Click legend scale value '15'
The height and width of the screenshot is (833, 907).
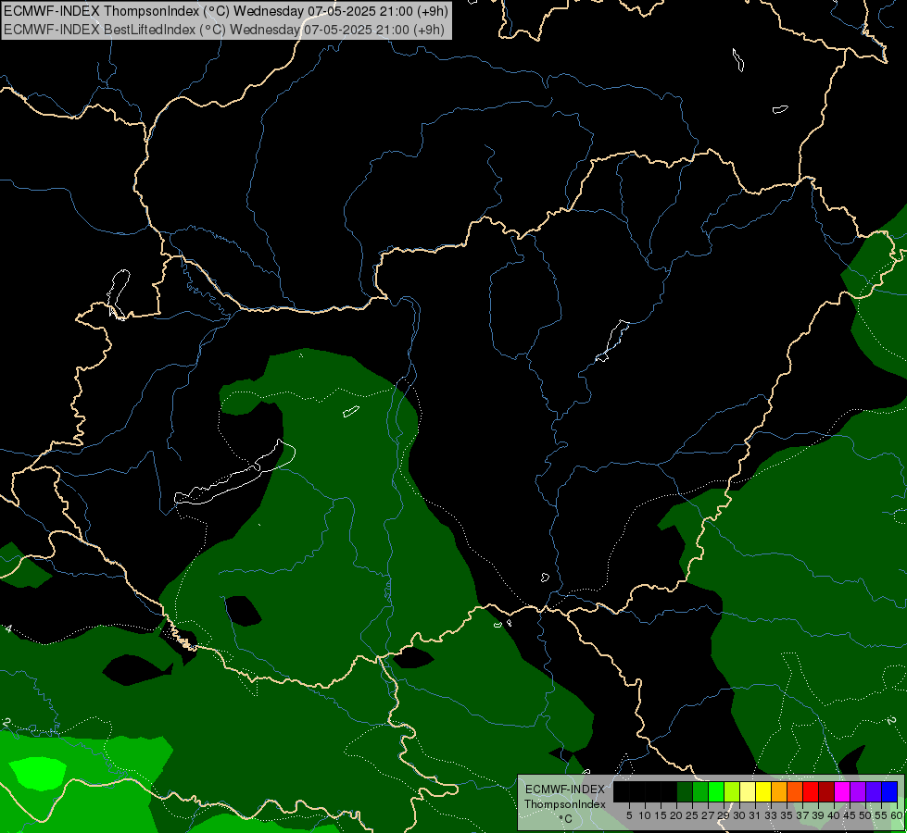(x=661, y=815)
